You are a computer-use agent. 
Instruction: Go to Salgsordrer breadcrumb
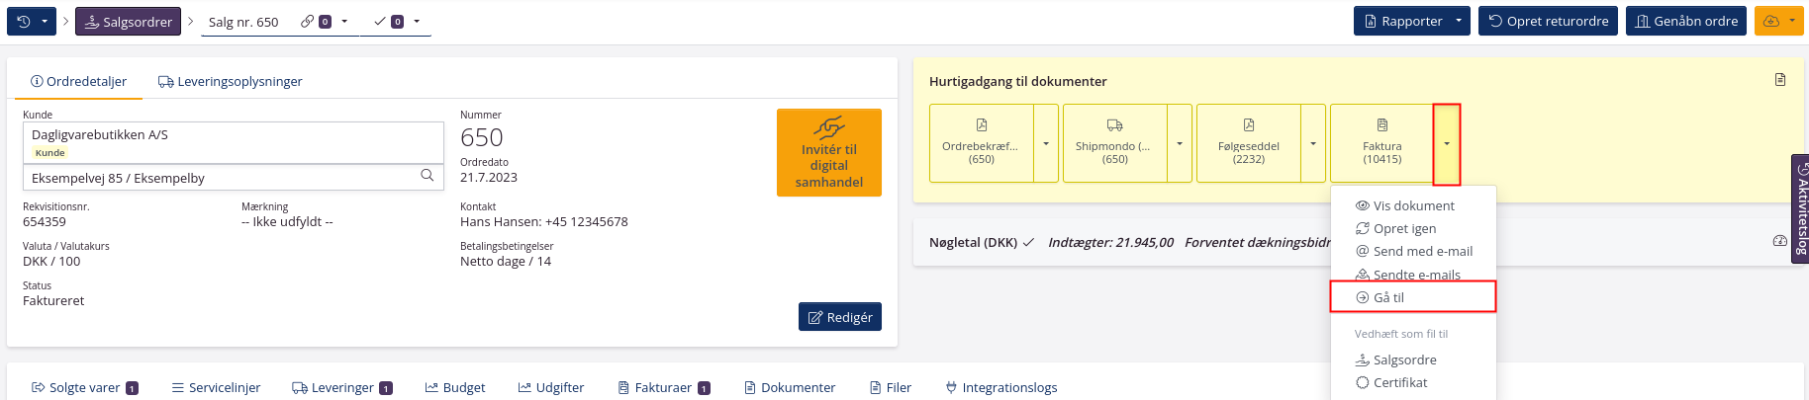128,22
